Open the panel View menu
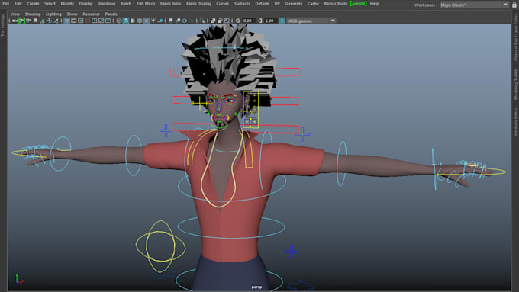This screenshot has height=292, width=519. coord(15,14)
